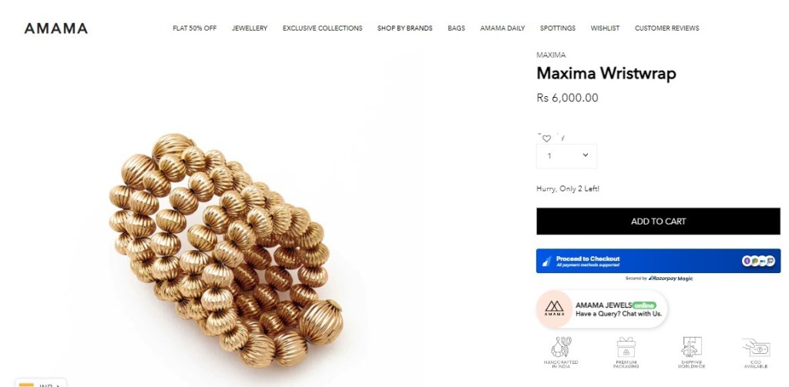Click the Razorpay Magic logo

click(670, 278)
